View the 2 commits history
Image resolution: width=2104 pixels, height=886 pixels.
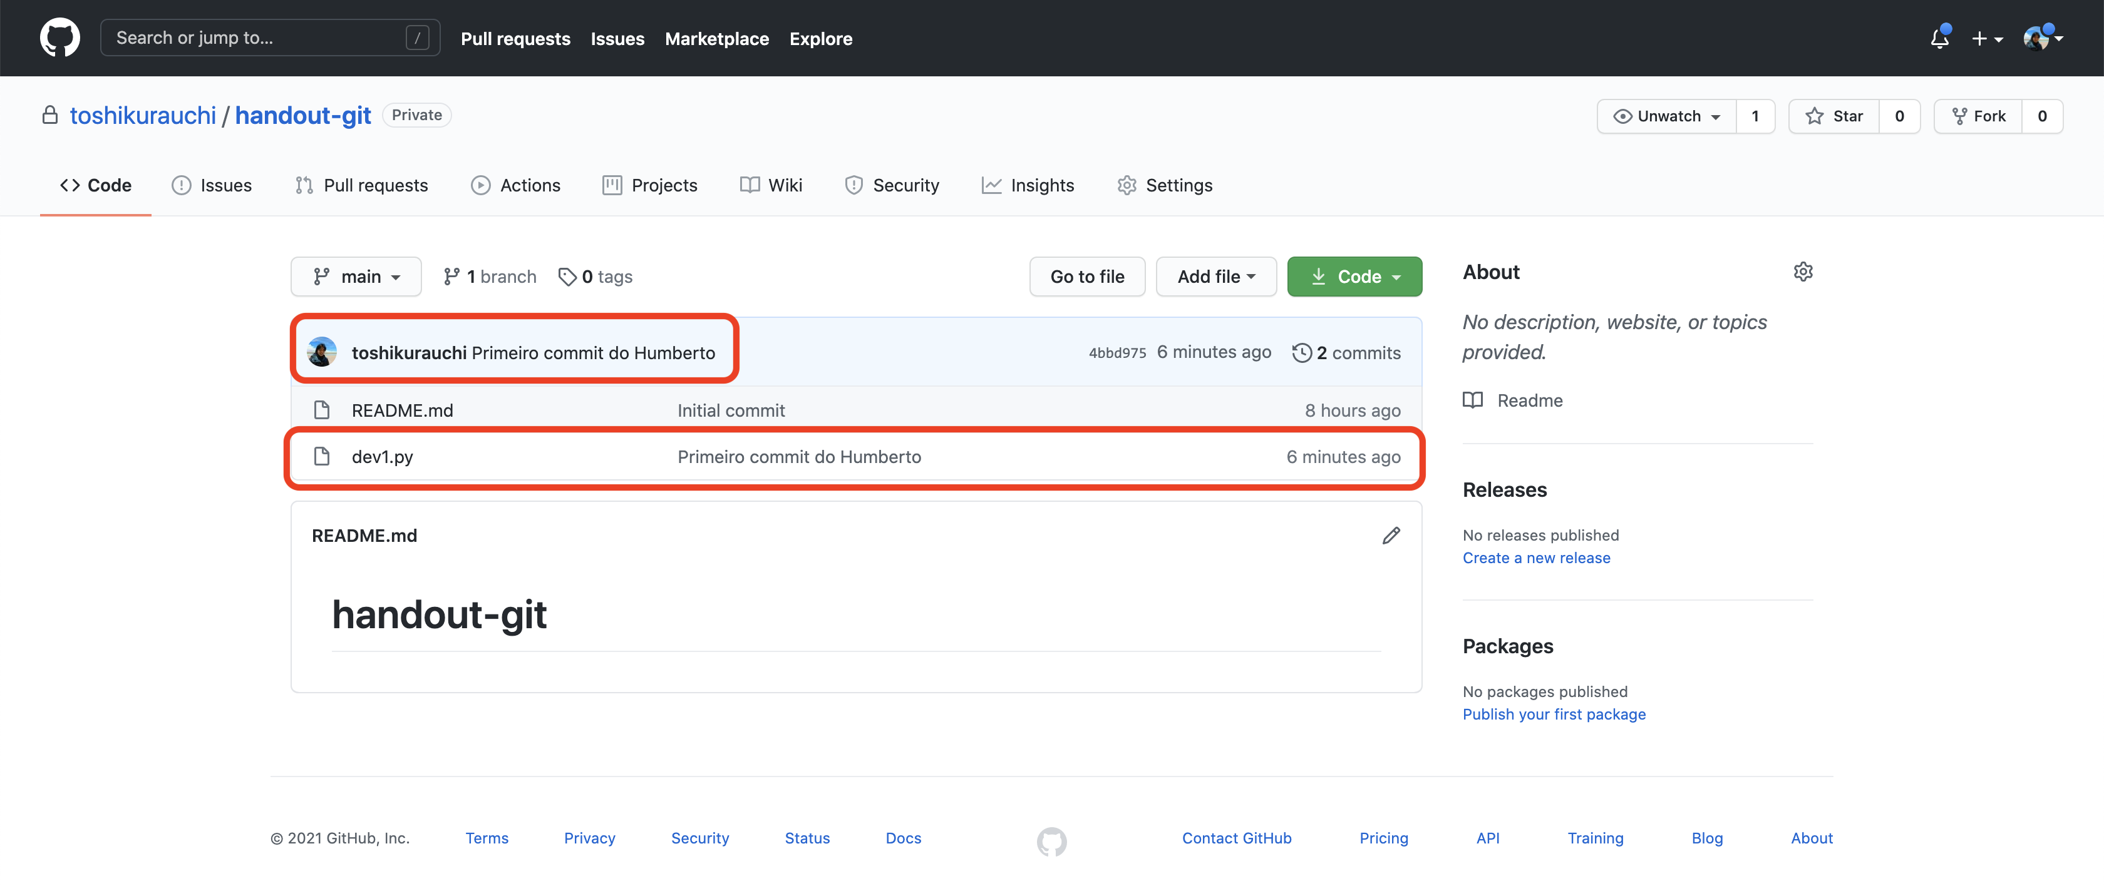(1346, 352)
